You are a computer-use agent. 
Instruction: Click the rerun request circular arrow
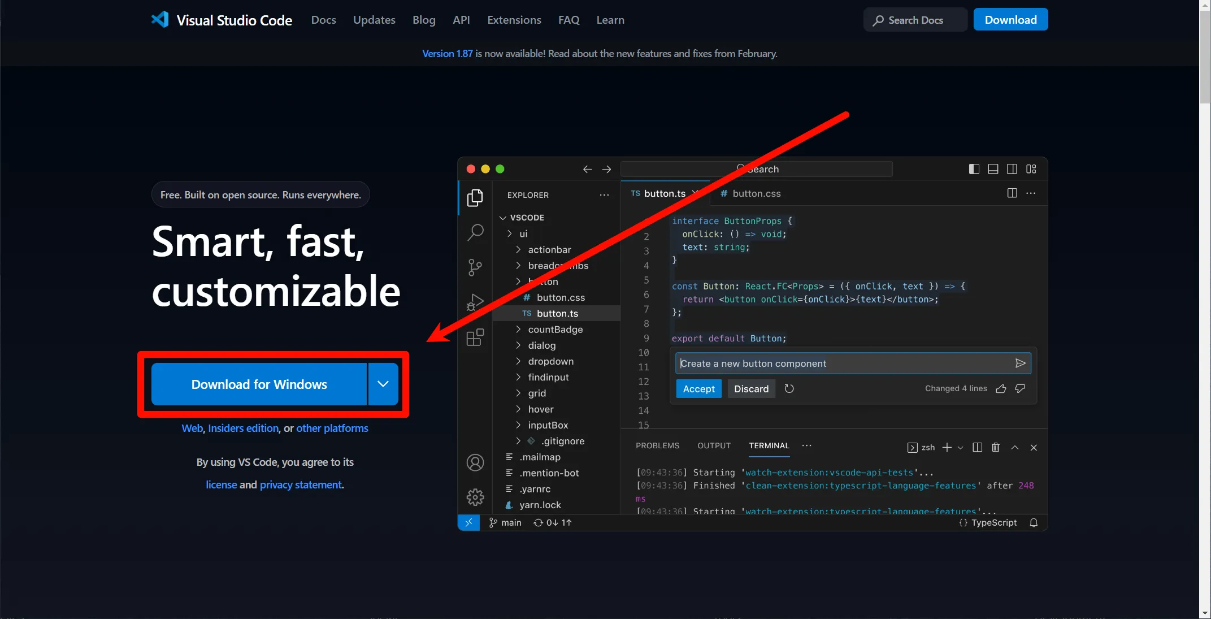coord(789,389)
